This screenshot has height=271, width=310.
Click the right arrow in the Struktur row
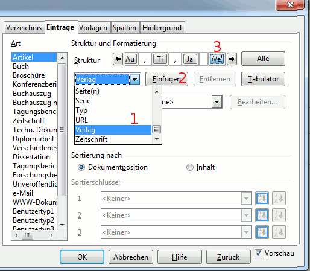232,59
